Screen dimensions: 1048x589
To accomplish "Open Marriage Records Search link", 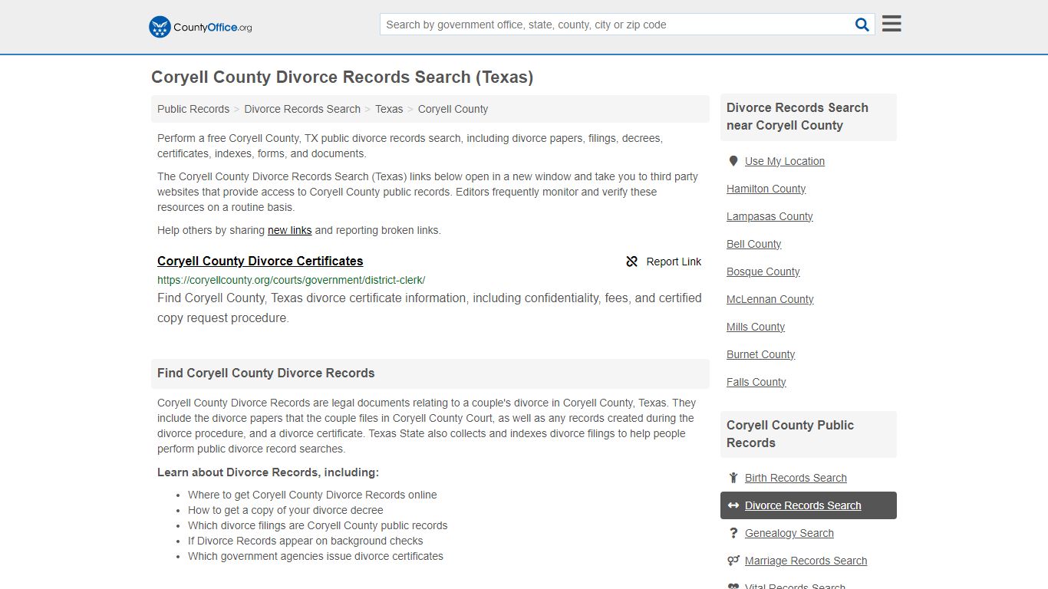I will click(x=806, y=561).
